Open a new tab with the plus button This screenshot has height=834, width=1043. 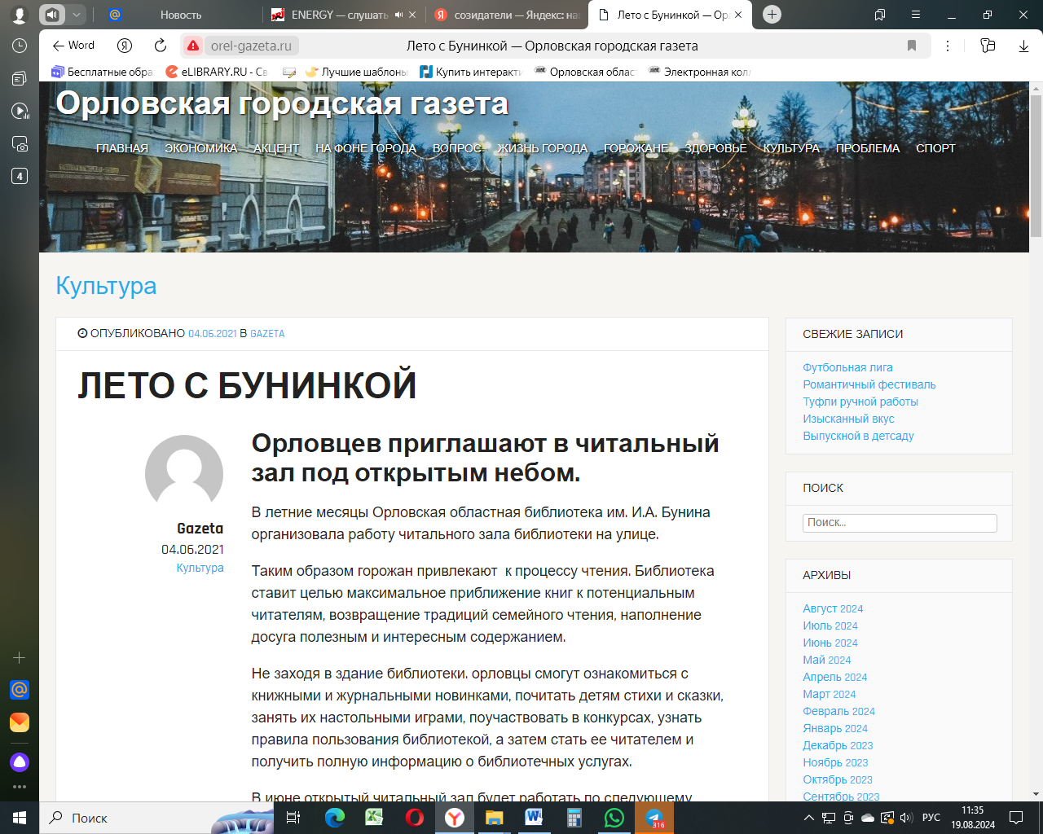(x=772, y=15)
